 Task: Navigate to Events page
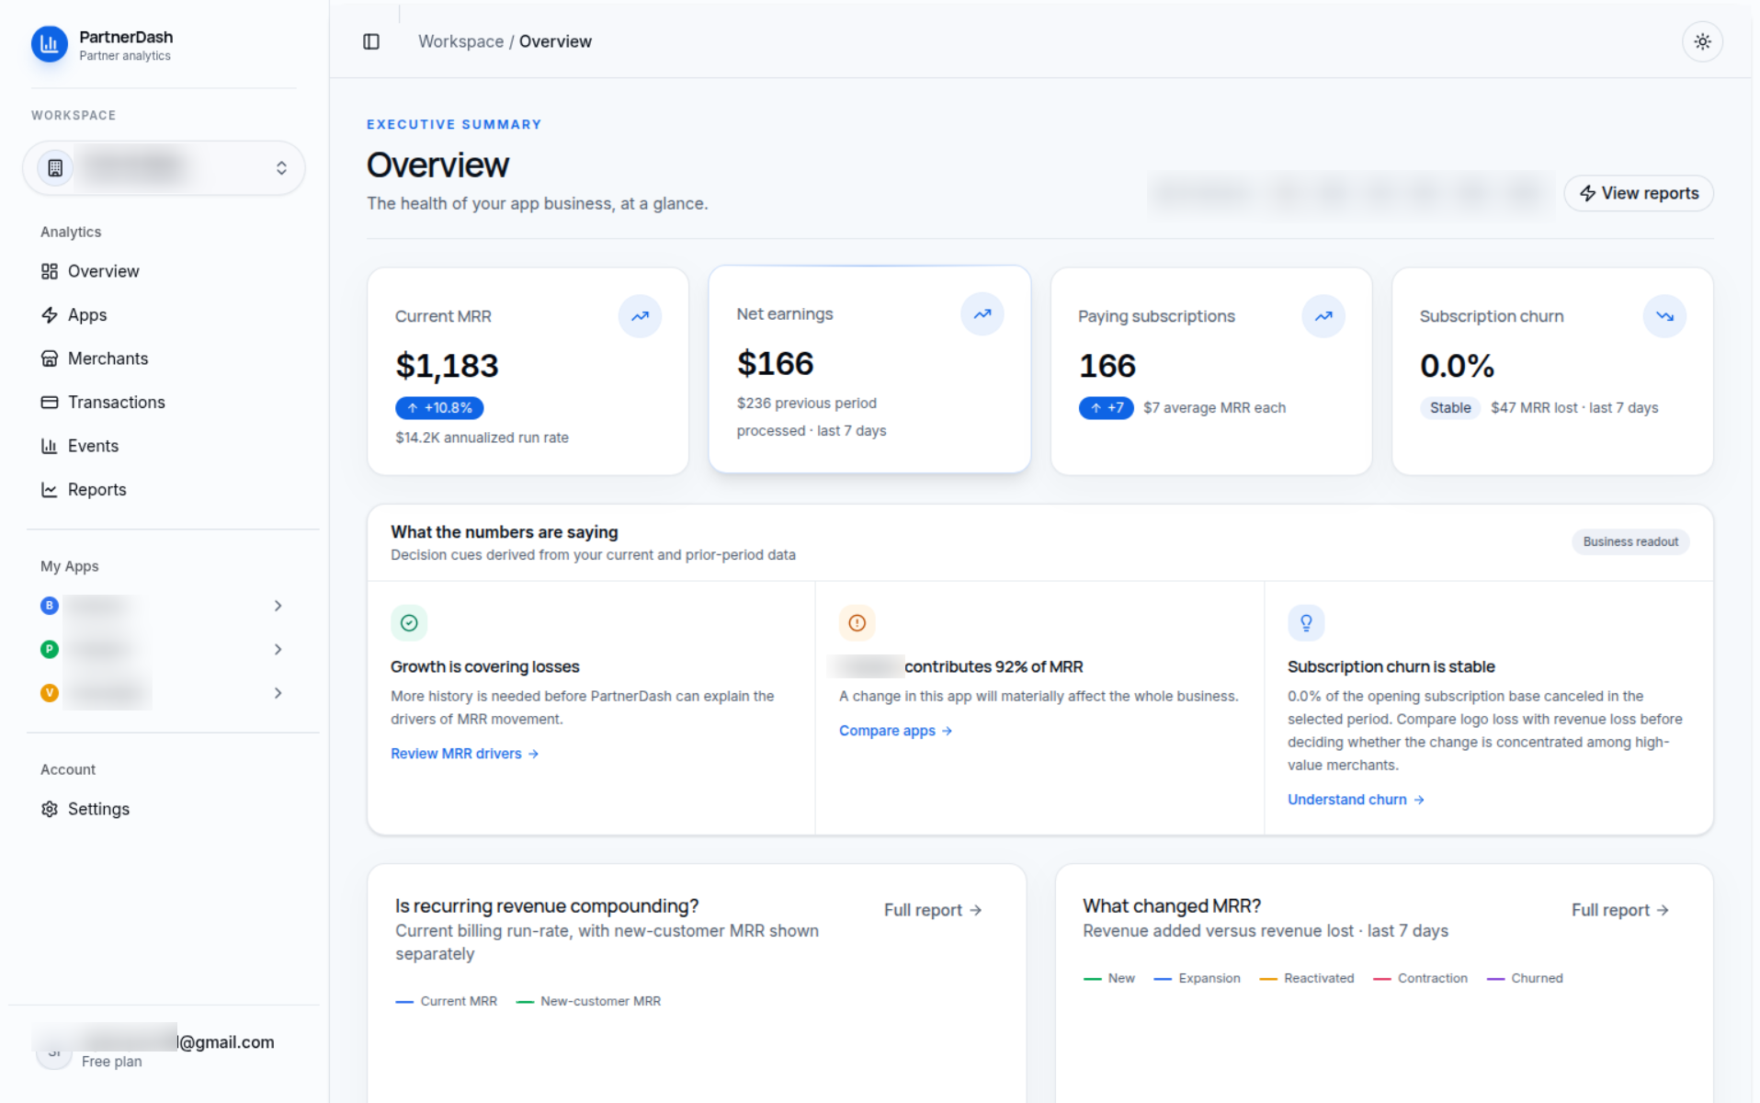click(x=164, y=446)
